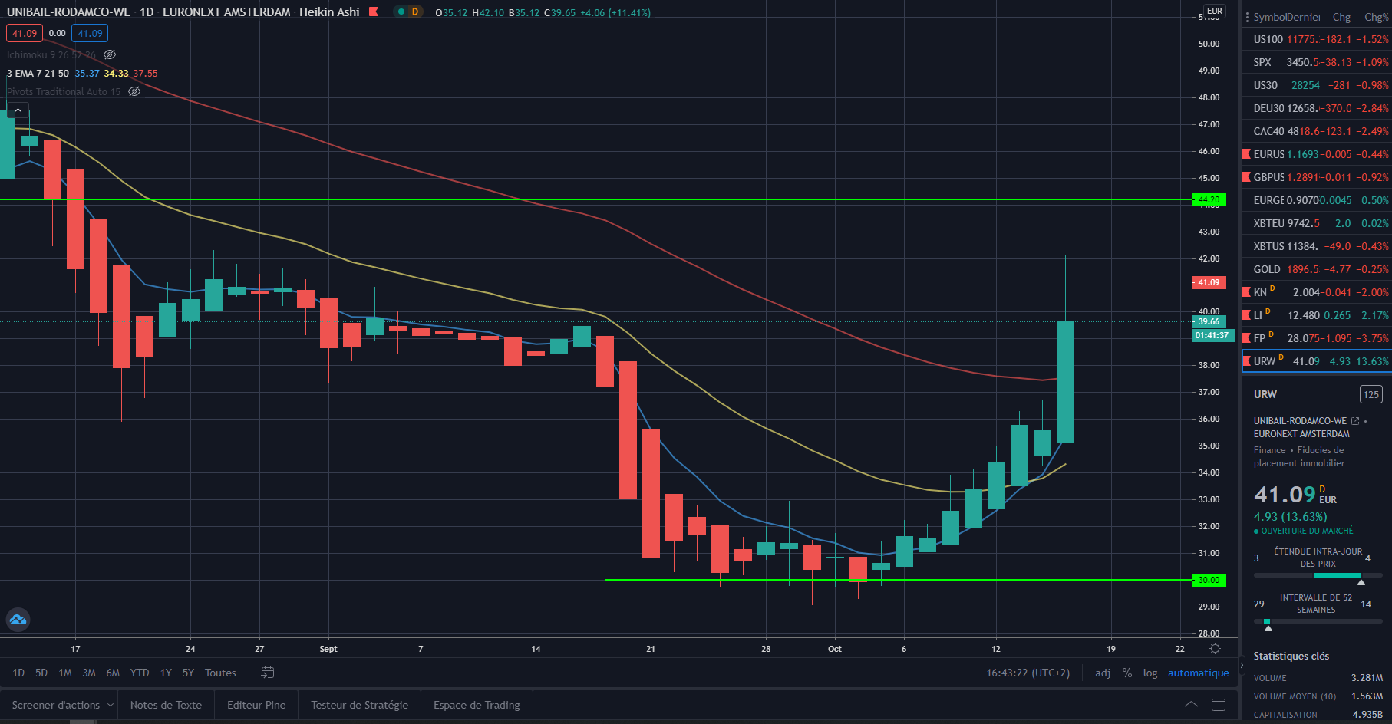Open the EUR currency selector on price axis
1392x724 pixels.
pos(1215,11)
